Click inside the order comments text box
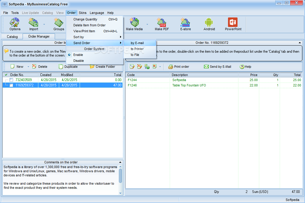This screenshot has width=305, height=203. pyautogui.click(x=60, y=180)
